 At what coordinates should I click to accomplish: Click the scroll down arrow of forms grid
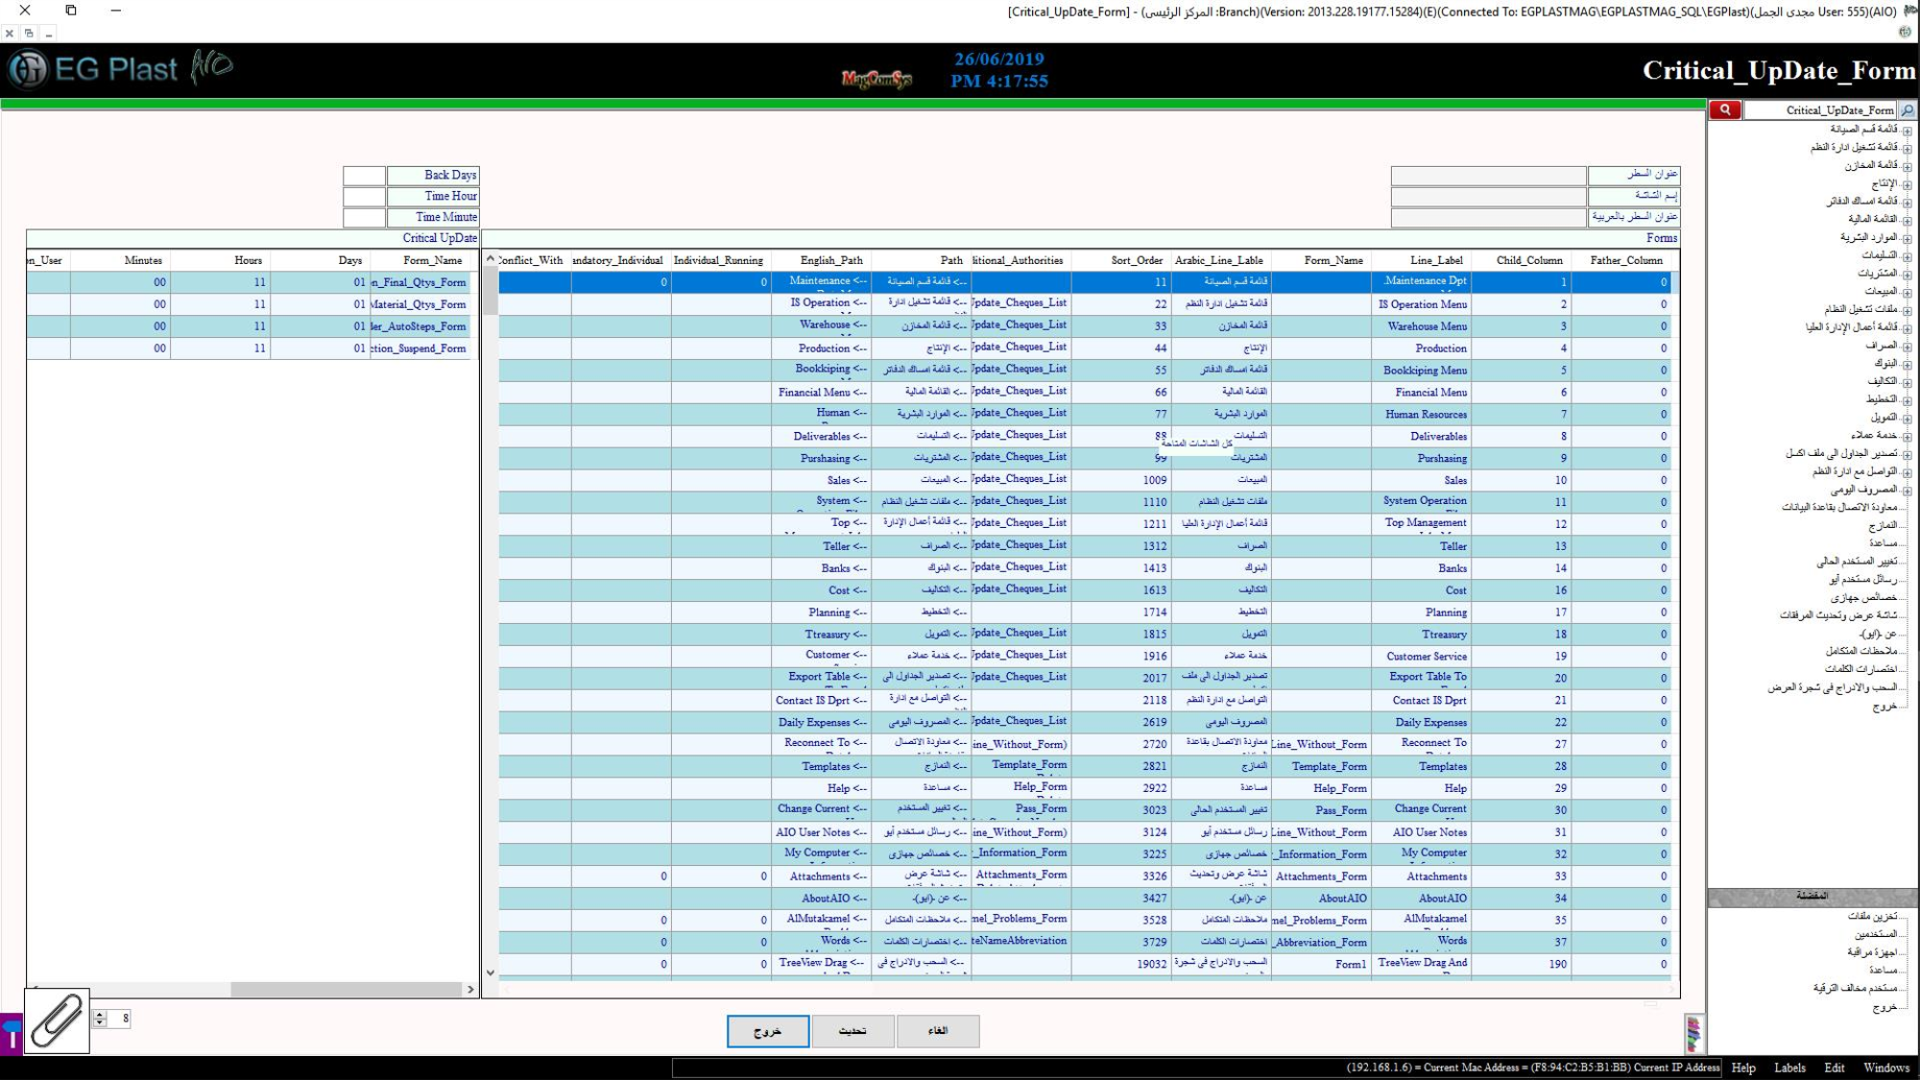[491, 972]
